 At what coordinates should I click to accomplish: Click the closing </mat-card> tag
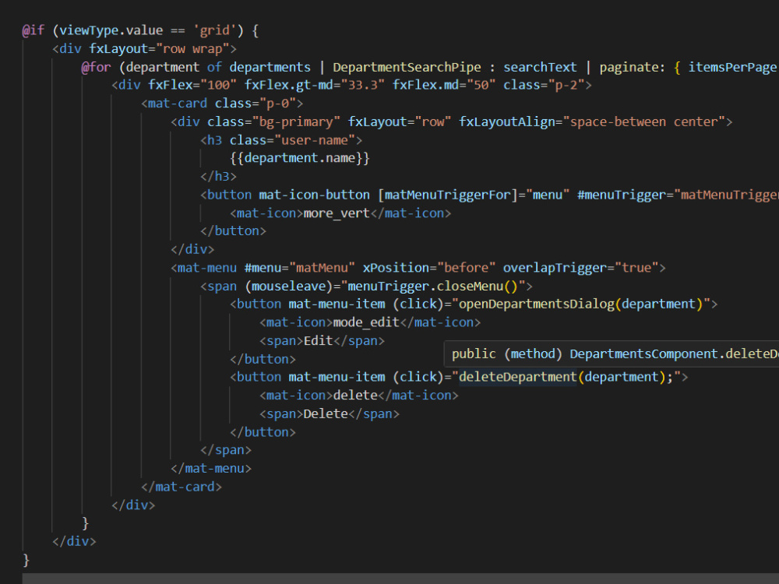(182, 487)
